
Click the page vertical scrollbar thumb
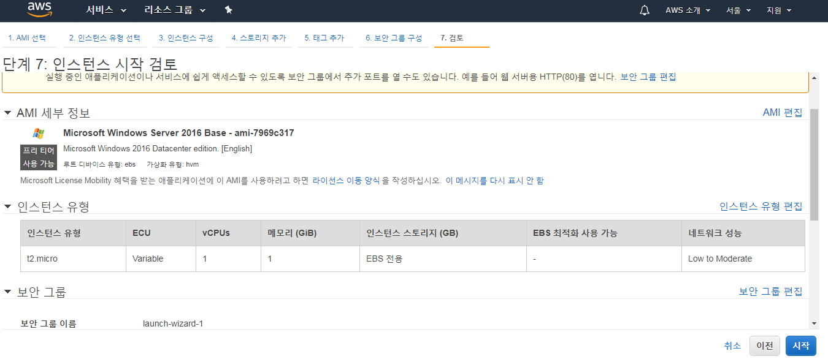814,165
